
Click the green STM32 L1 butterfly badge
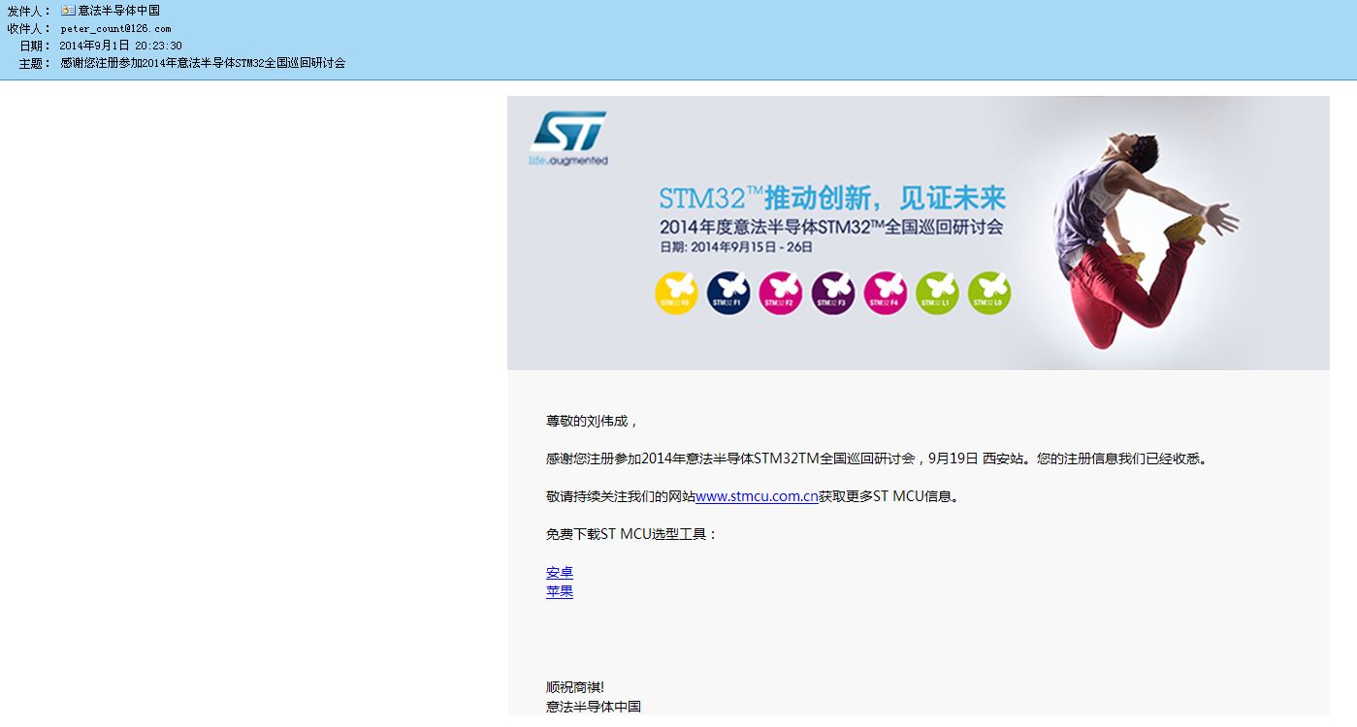(x=937, y=292)
